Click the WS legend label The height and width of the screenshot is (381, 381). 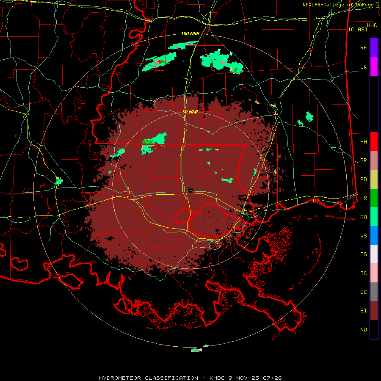click(363, 236)
